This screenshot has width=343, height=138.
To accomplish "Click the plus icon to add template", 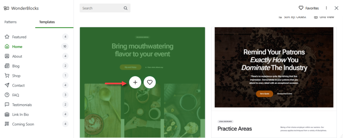I will [135, 82].
